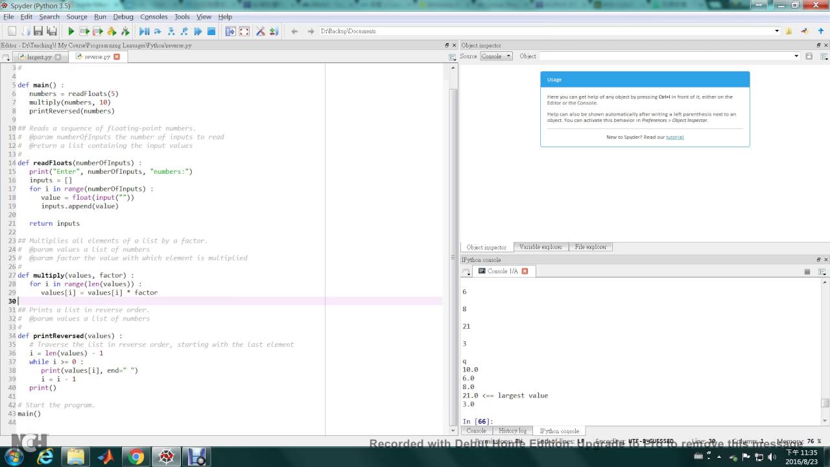Image resolution: width=830 pixels, height=467 pixels.
Task: Run current cell and advance to next
Action: (x=98, y=31)
